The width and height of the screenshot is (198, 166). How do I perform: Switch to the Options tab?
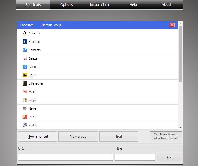point(66,5)
